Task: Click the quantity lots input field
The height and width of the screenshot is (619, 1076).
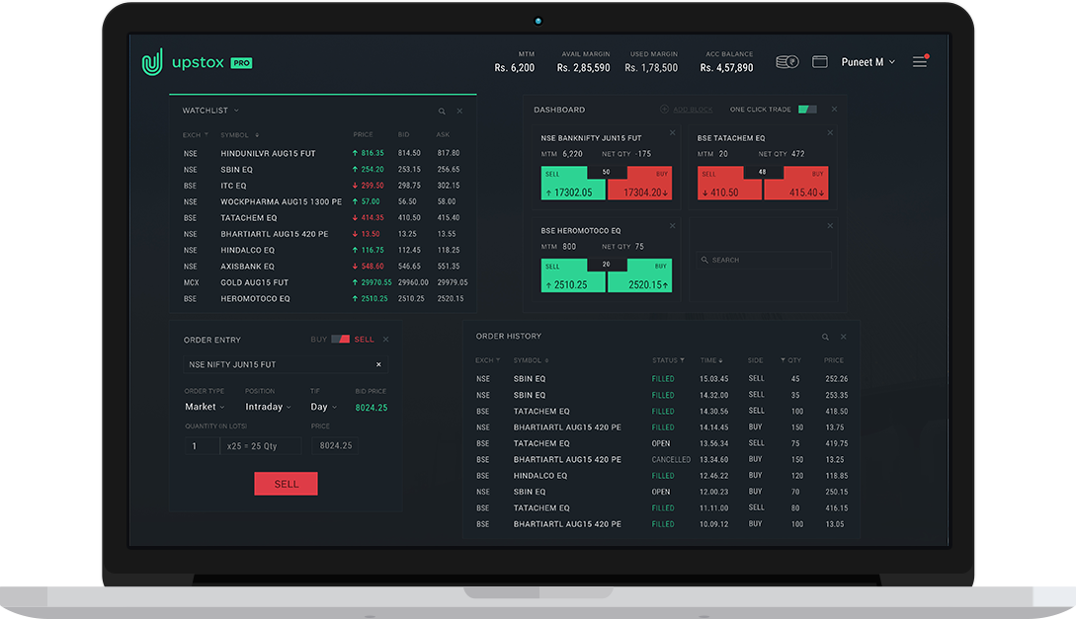Action: (x=202, y=446)
